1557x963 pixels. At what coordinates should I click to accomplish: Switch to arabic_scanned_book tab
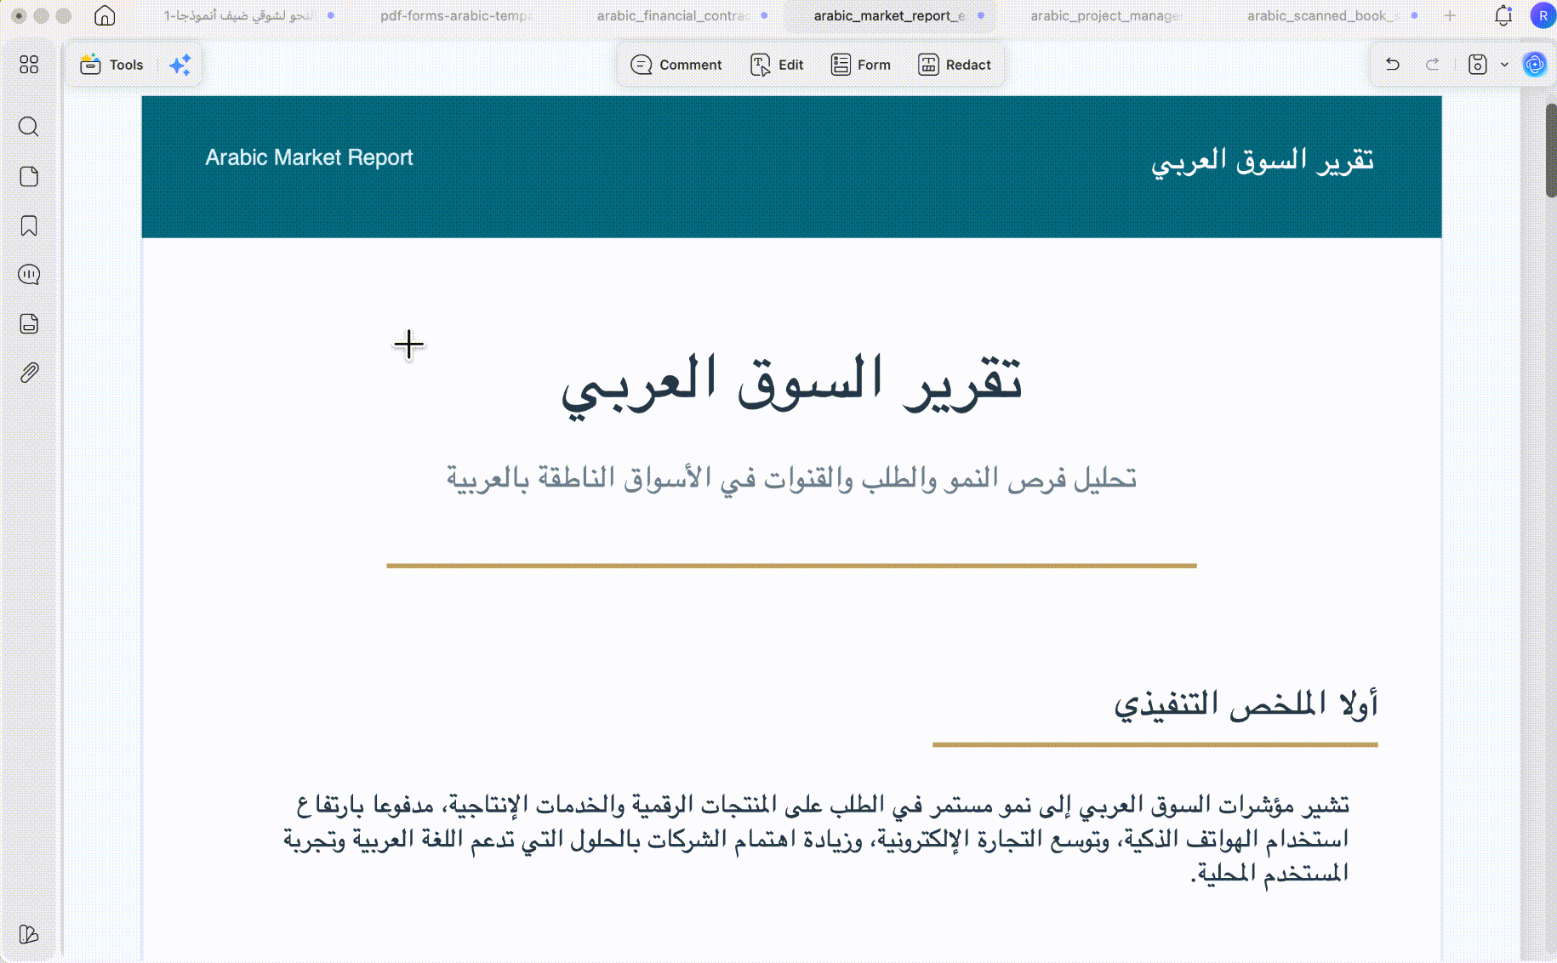coord(1321,15)
